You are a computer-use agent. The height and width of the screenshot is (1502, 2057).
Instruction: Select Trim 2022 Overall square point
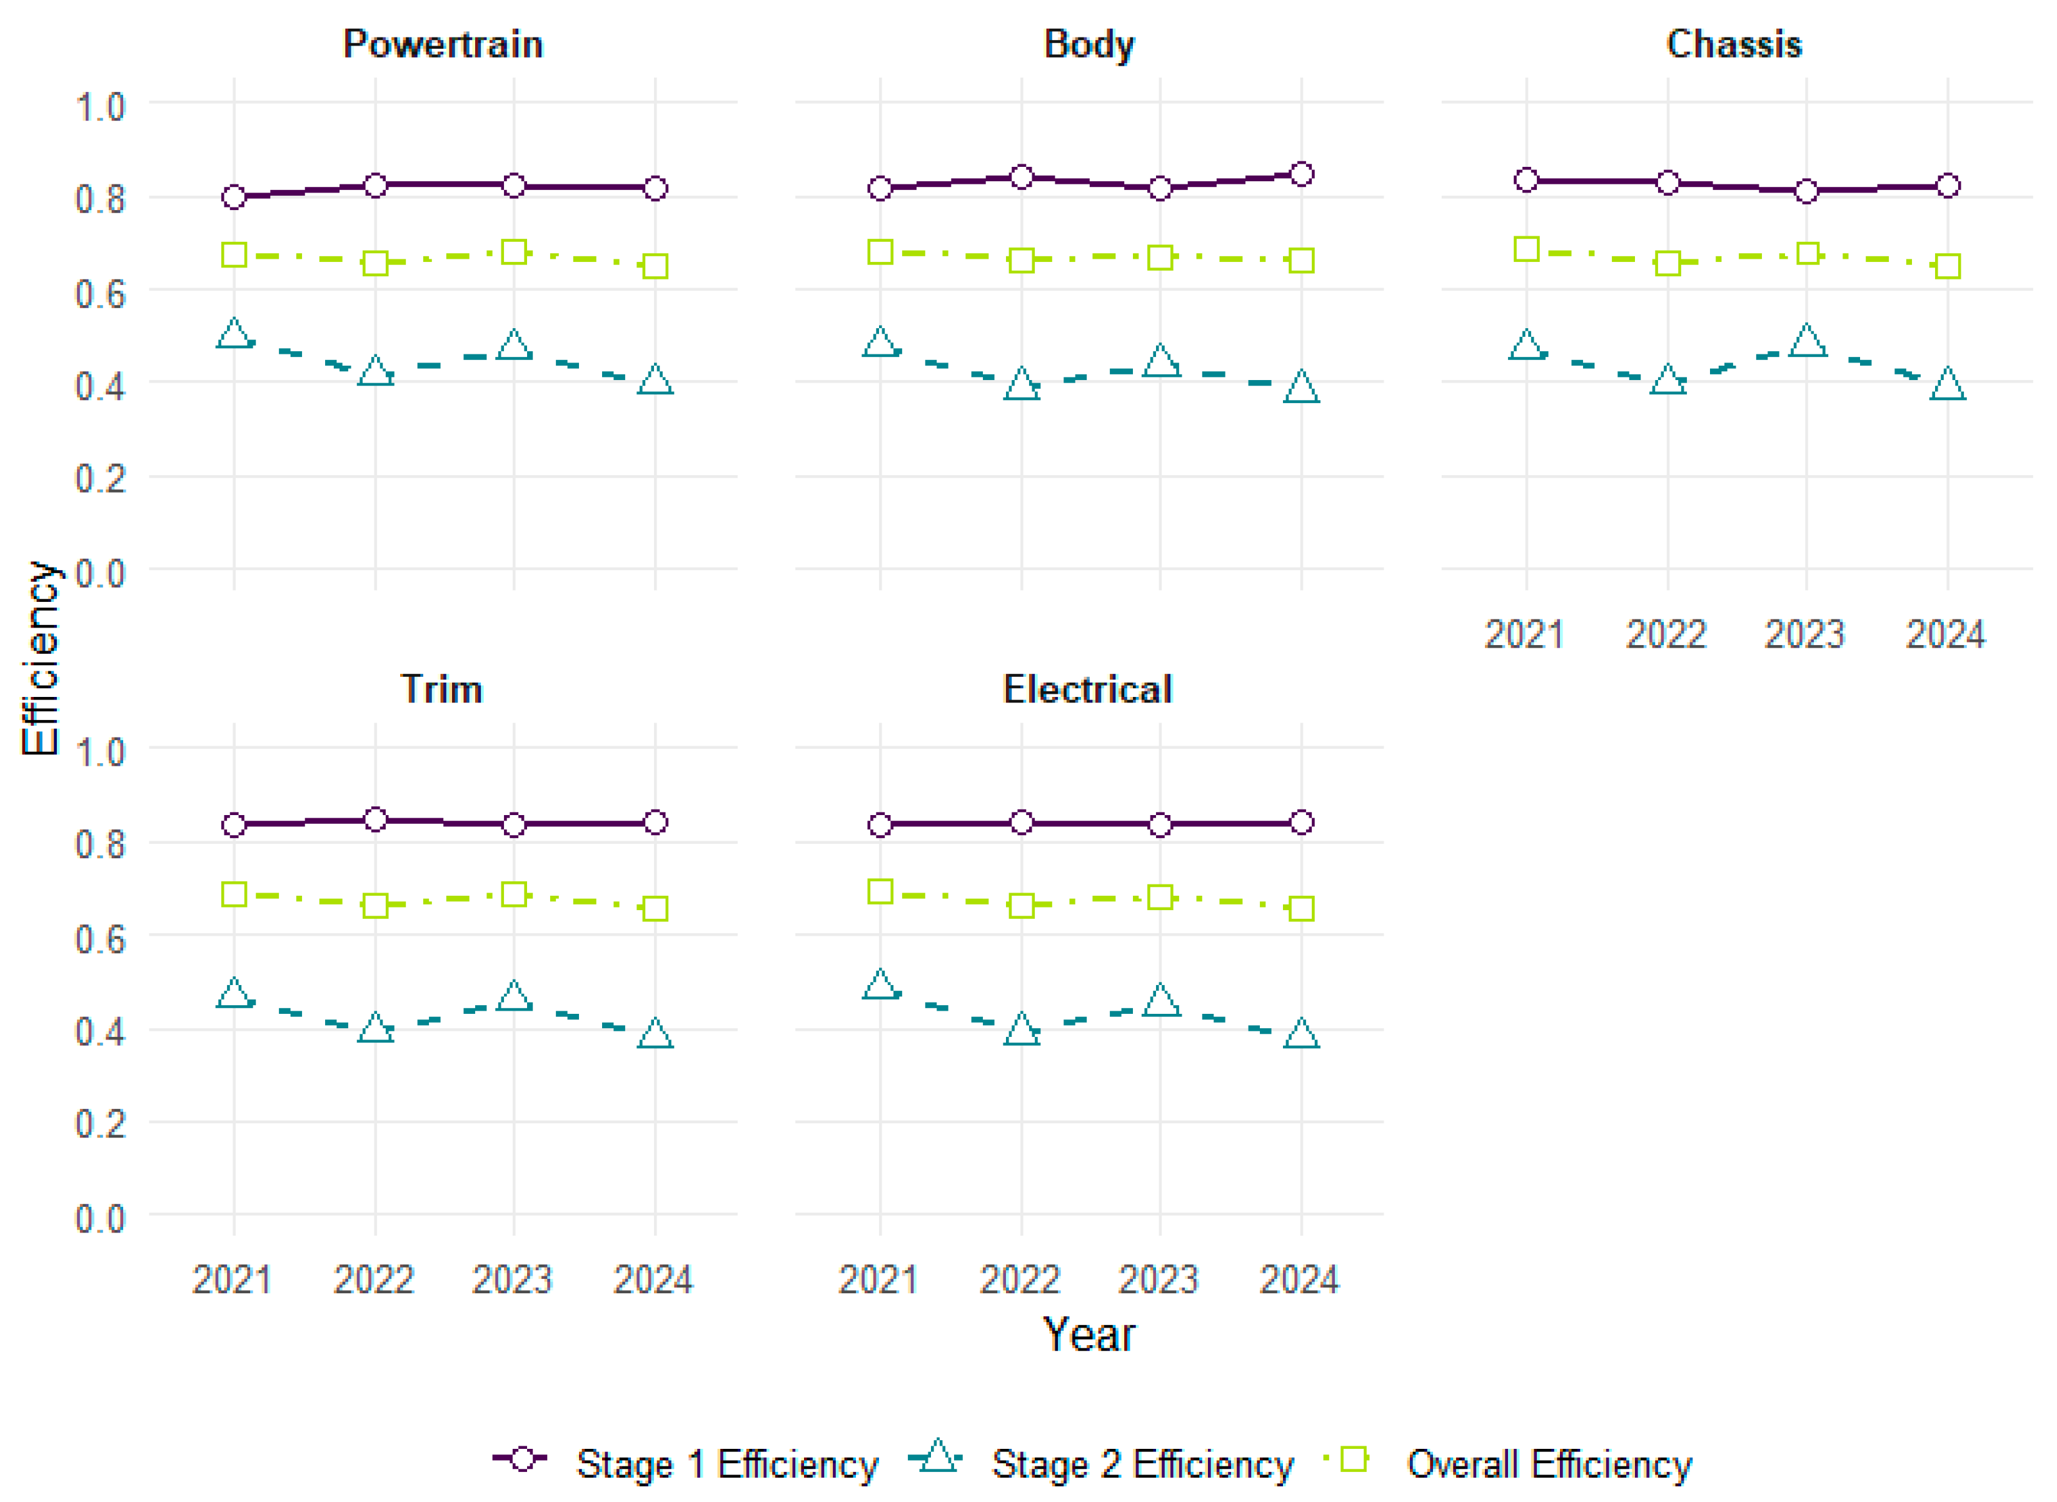[x=375, y=906]
